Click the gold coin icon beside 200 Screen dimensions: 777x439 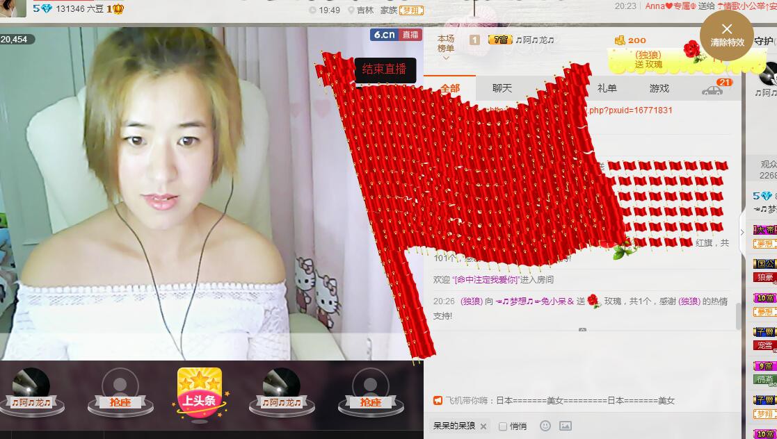pyautogui.click(x=619, y=40)
